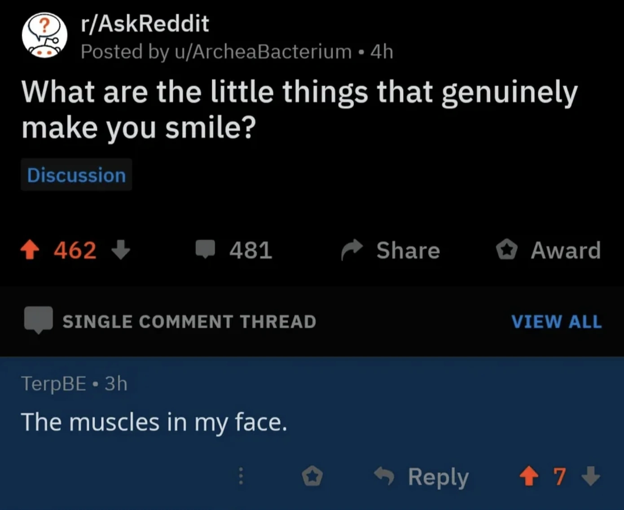Downvote the AskReddit post
Viewport: 624px width, 510px height.
click(120, 250)
